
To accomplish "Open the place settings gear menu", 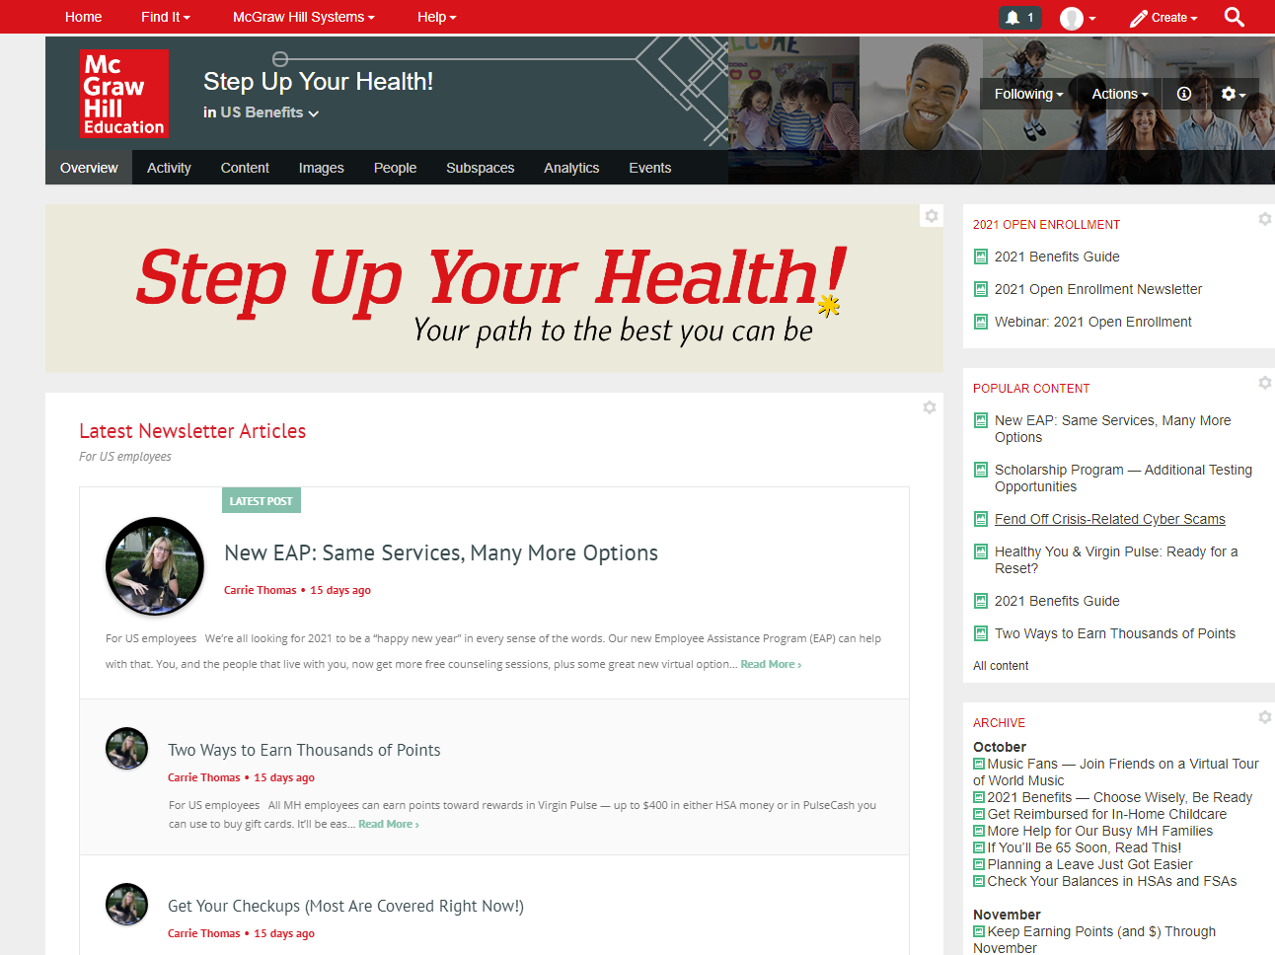I will 1234,94.
